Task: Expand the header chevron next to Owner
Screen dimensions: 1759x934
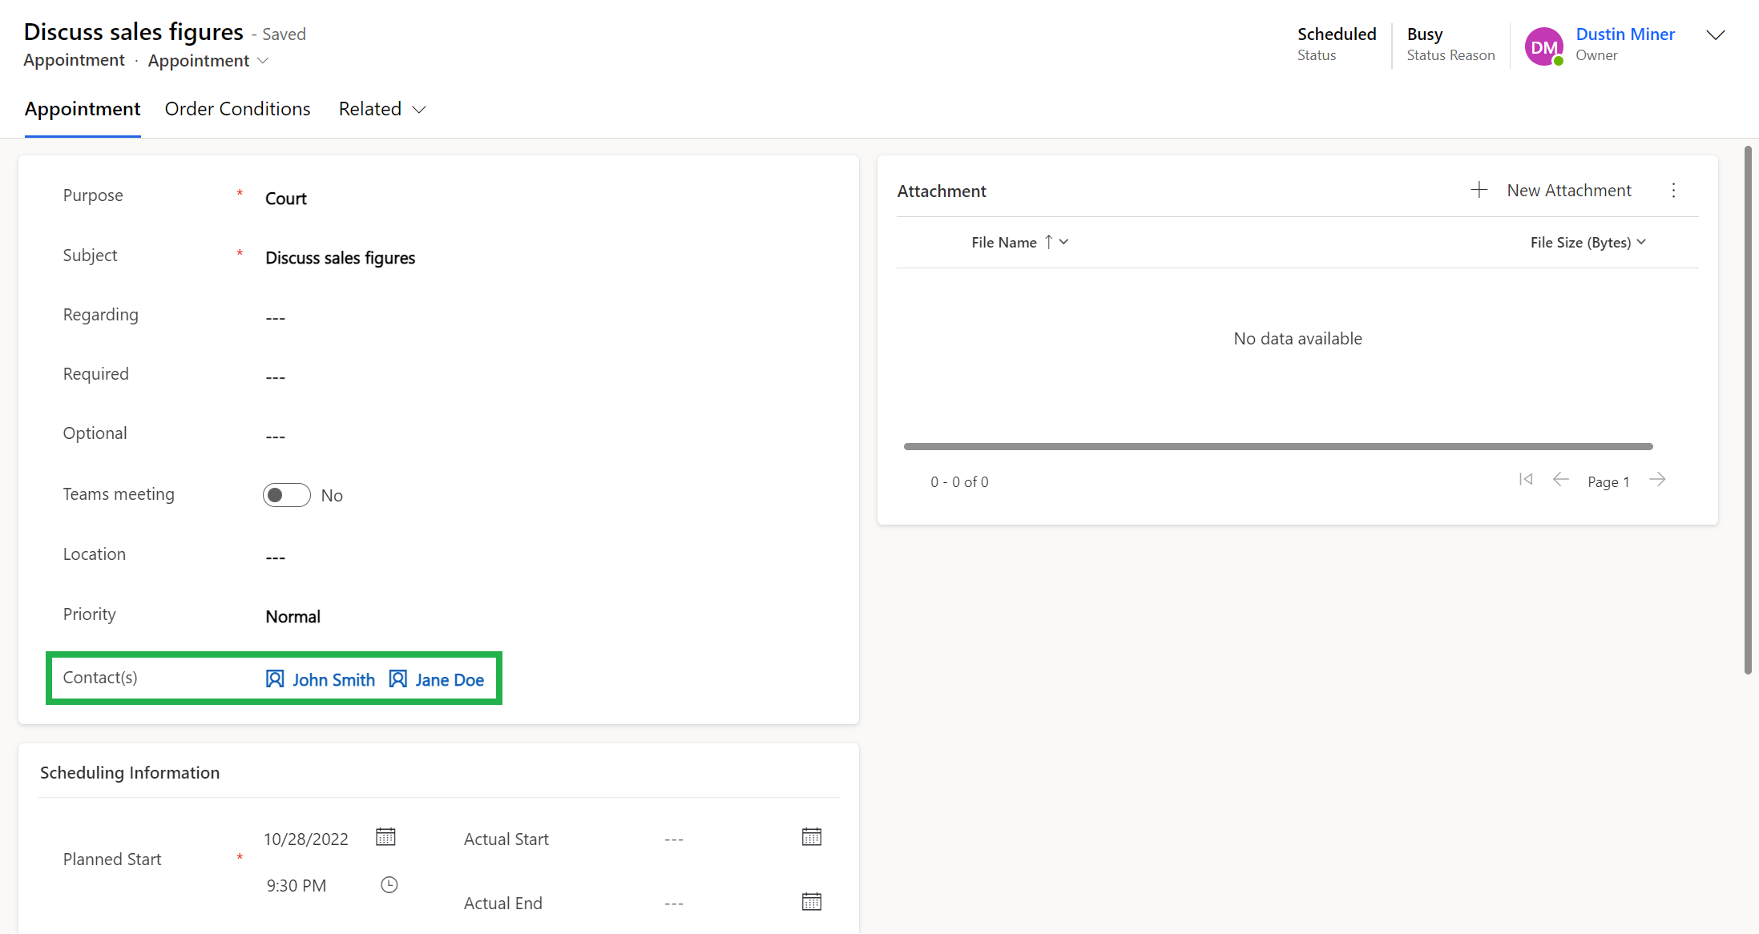Action: point(1715,35)
